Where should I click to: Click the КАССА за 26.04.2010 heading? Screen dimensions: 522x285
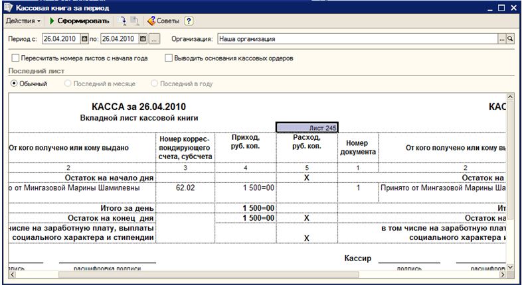click(x=139, y=107)
